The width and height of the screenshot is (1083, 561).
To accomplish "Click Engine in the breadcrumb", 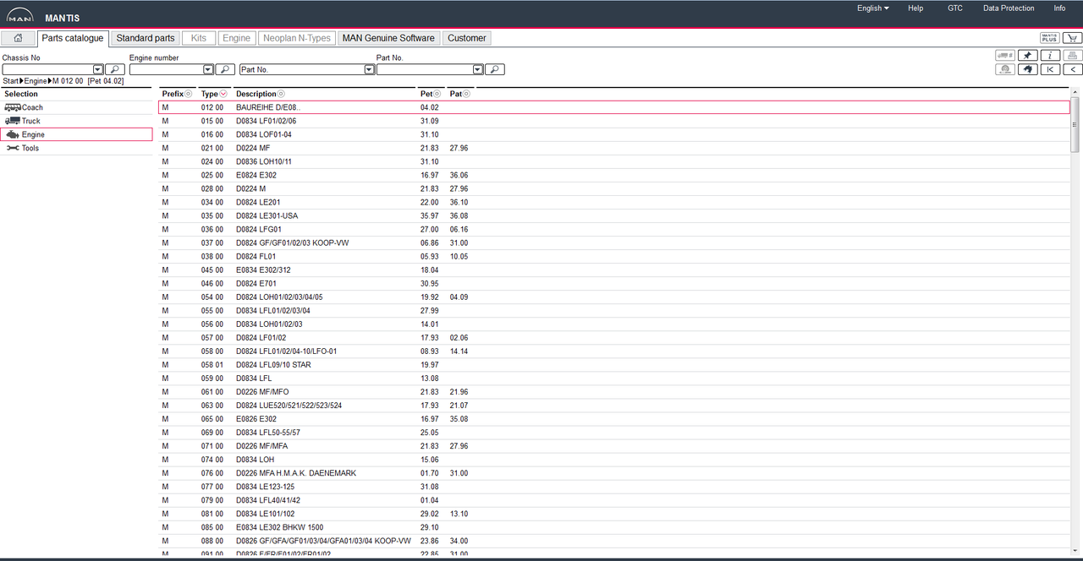I will (36, 81).
